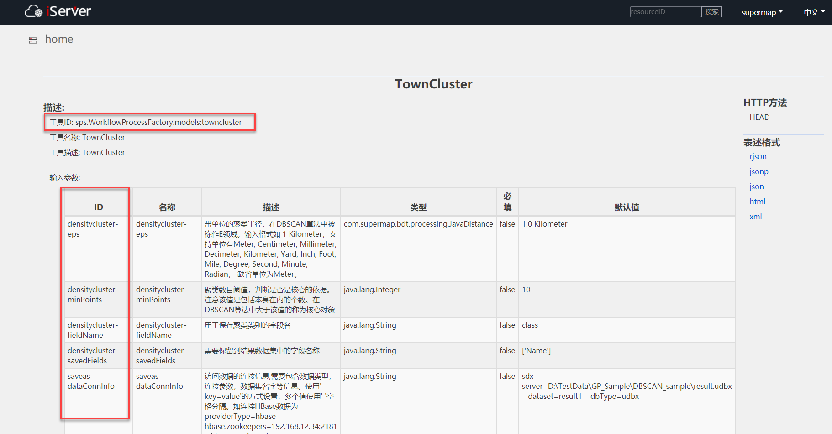Screen dimensions: 832x434
Task: Open the home breadcrumb link
Action: [59, 39]
